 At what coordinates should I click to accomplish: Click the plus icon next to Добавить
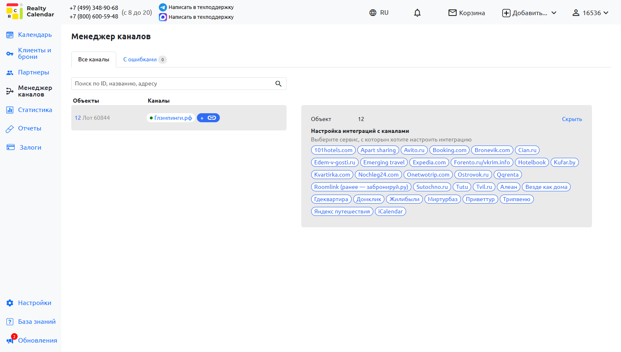click(x=506, y=13)
